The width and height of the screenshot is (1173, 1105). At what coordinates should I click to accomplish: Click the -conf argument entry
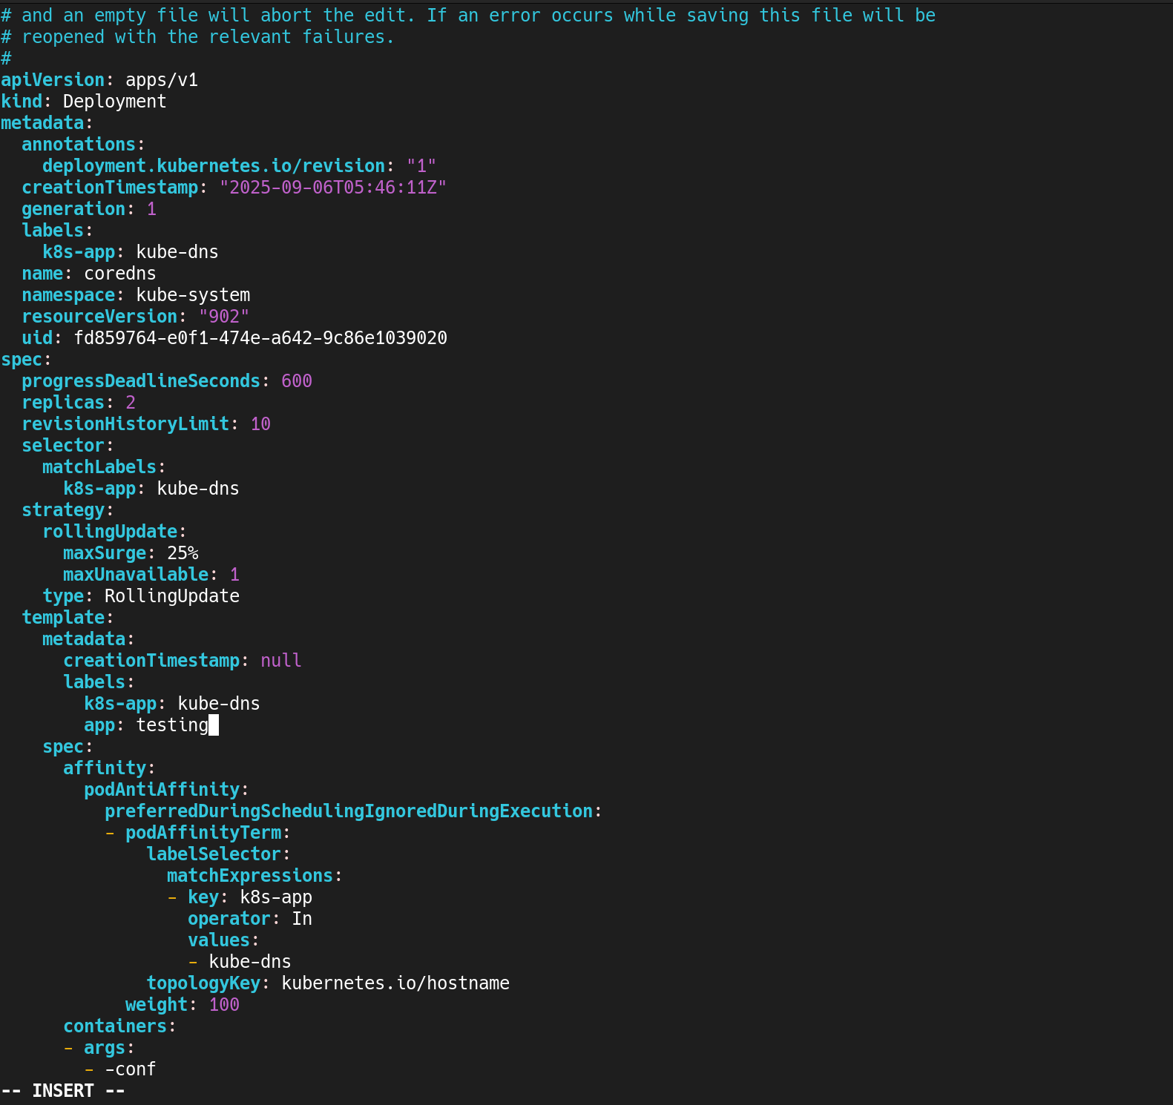coord(131,1069)
